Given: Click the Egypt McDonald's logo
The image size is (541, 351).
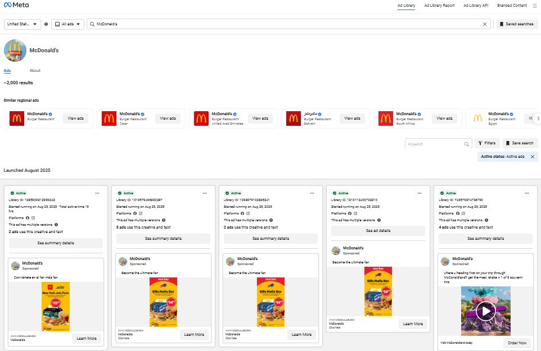Looking at the screenshot, I should tap(478, 118).
